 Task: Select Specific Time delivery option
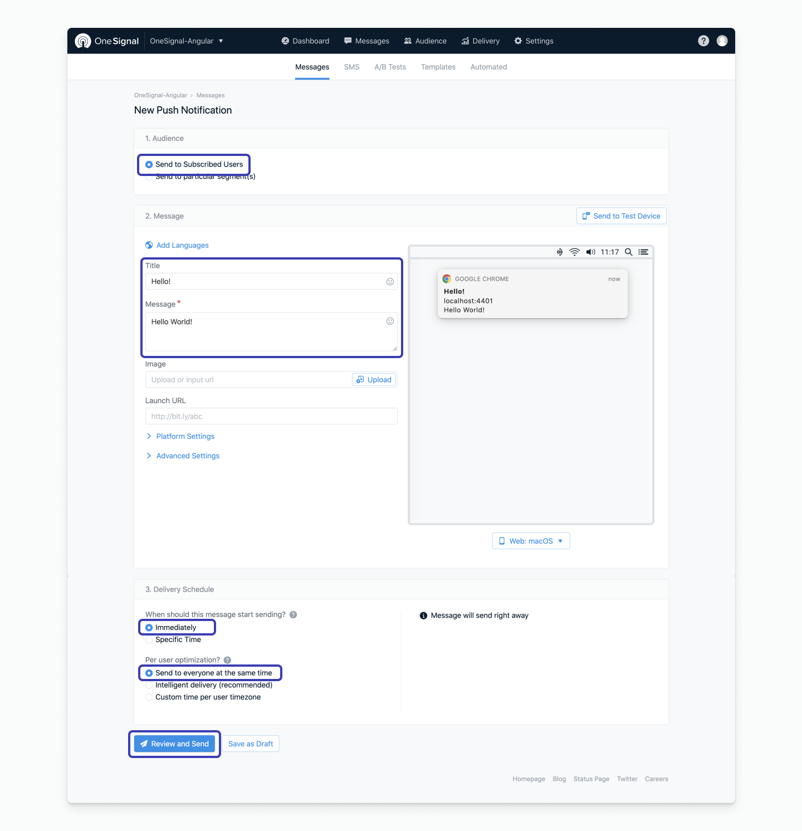(x=149, y=640)
